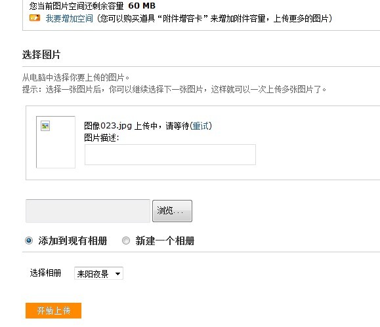The height and width of the screenshot is (327, 380).
Task: Click the 新建一个相册 label text
Action: pos(165,241)
